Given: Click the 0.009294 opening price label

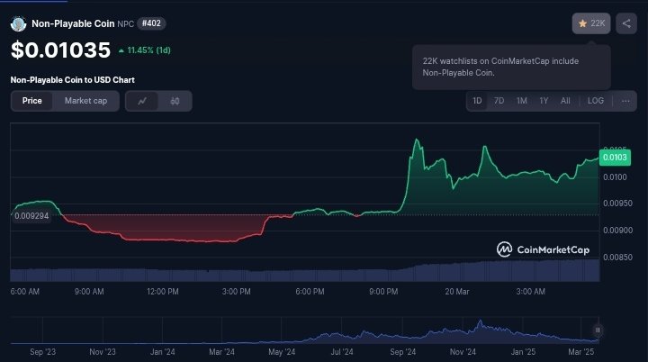Looking at the screenshot, I should [x=31, y=216].
